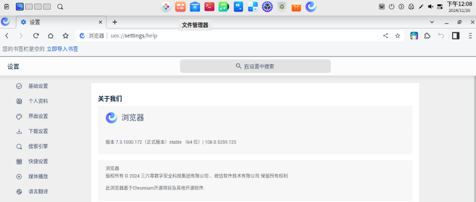
Task: Open the clock showing 下午12:08
Action: point(459,7)
